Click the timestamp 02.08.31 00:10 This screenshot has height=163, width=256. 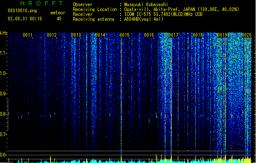click(25, 19)
